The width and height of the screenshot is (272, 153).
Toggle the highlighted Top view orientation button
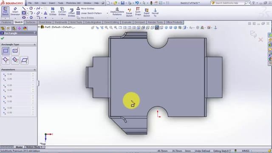tap(157, 28)
